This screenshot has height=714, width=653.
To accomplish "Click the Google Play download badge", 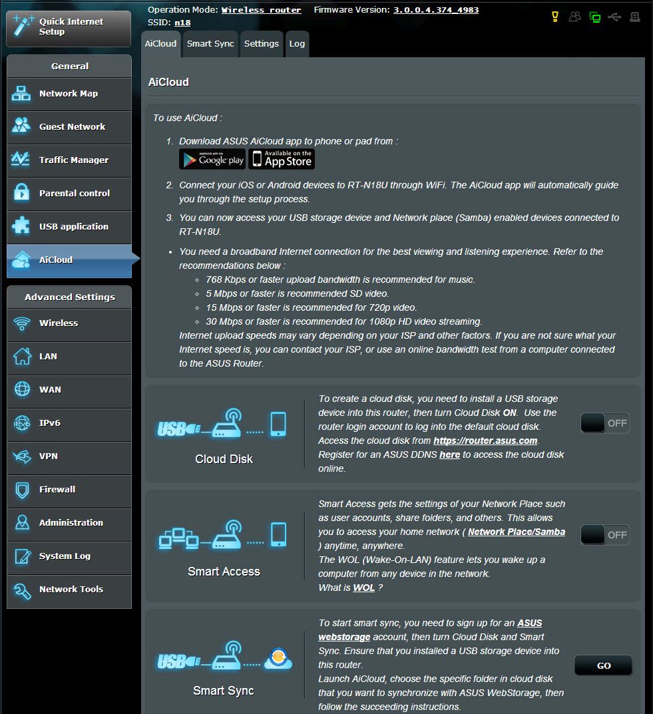I will 212,160.
